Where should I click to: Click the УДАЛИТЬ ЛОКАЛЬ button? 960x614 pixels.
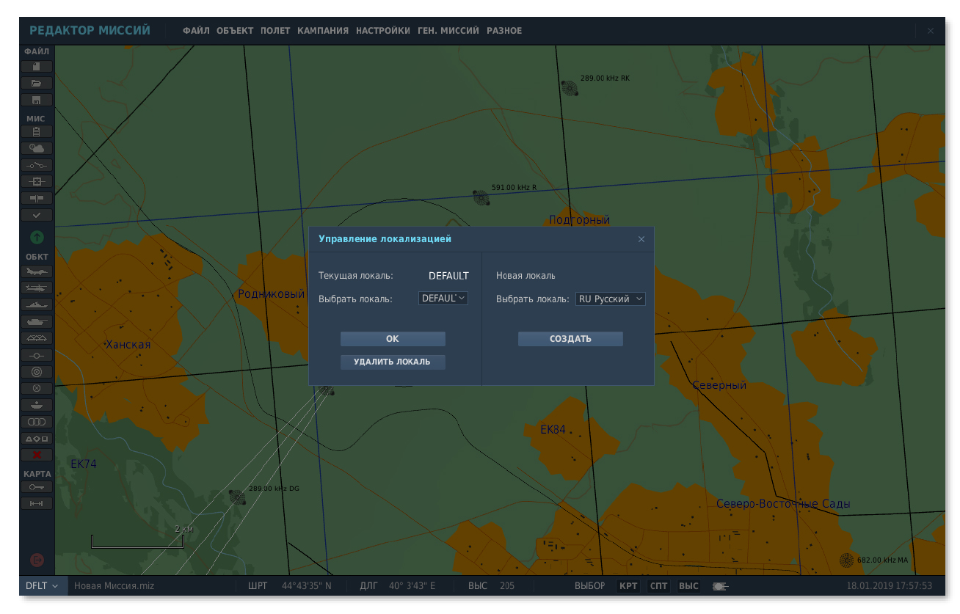tap(393, 362)
